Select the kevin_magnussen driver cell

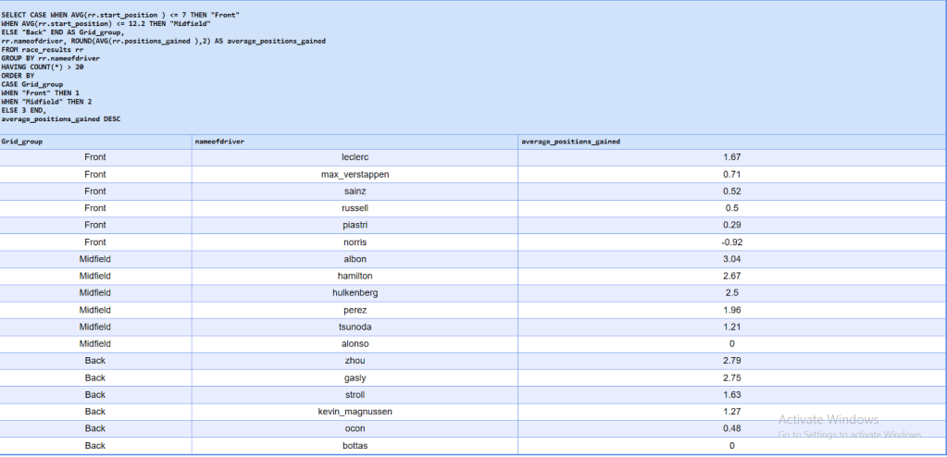pos(355,411)
